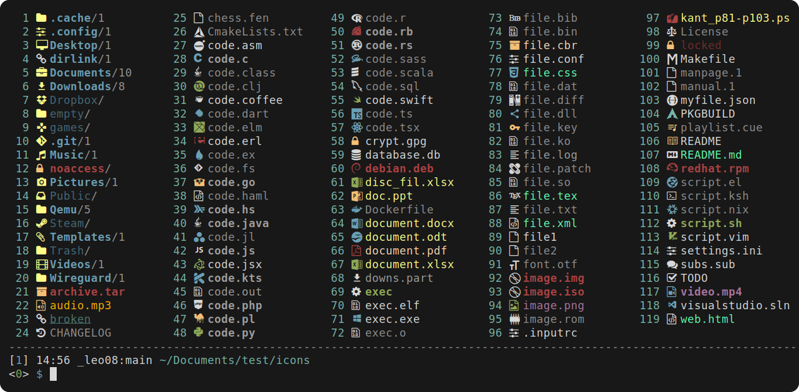Screen dimensions: 799x392
Task: Click the exec.elf file name
Action: tap(393, 306)
